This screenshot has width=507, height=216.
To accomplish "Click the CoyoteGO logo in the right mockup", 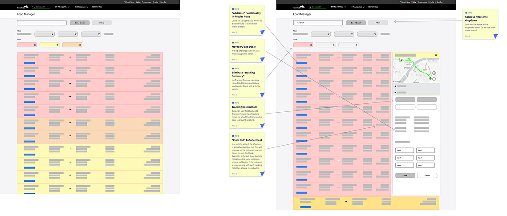I will (x=299, y=7).
